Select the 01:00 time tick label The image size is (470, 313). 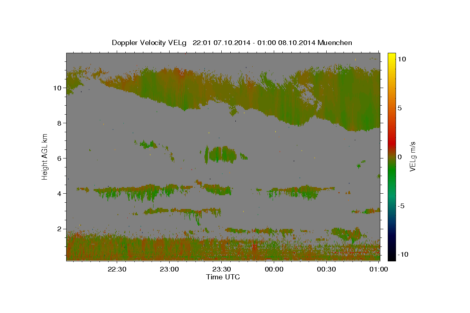[379, 269]
